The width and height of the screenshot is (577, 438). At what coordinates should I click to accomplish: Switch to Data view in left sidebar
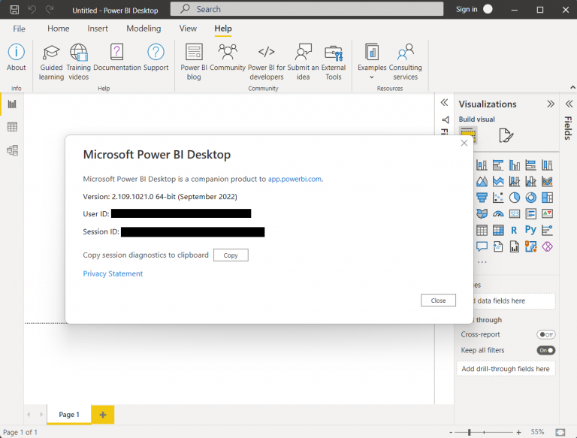(12, 127)
